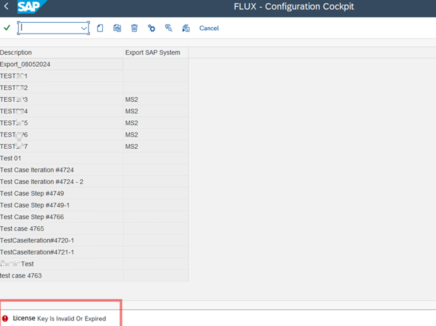Click inside the transaction command field
This screenshot has width=436, height=326.
[x=50, y=28]
